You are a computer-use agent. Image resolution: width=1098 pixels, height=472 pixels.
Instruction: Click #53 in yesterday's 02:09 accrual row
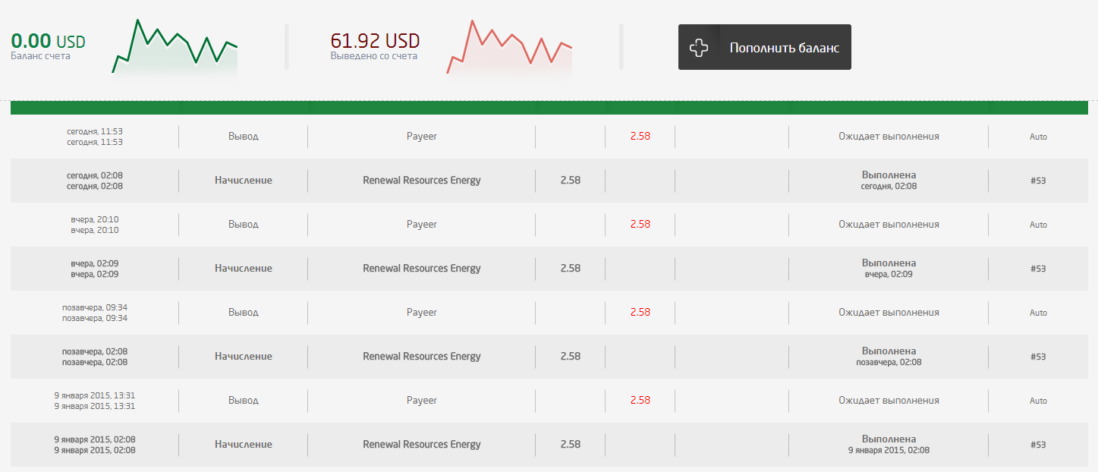(x=1038, y=269)
